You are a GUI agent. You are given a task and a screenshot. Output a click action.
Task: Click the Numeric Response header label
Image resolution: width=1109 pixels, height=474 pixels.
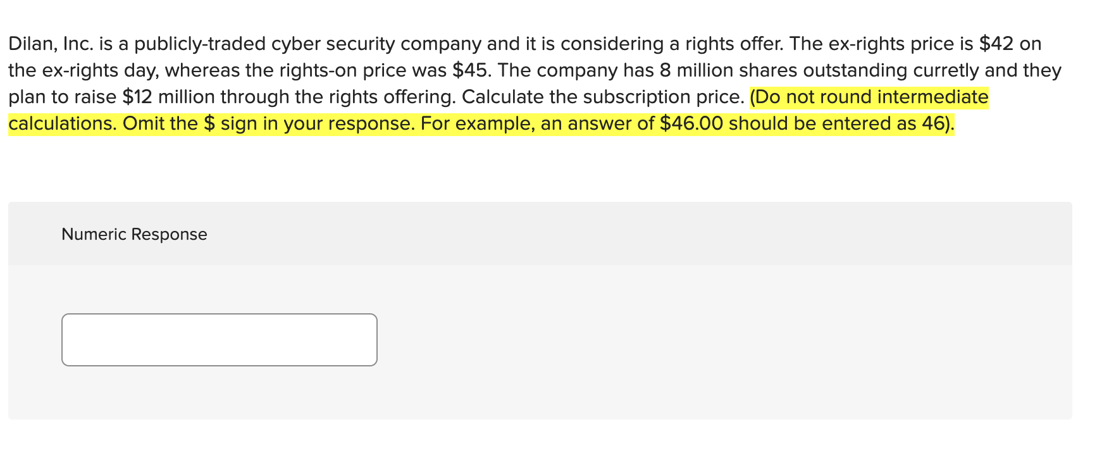tap(133, 234)
